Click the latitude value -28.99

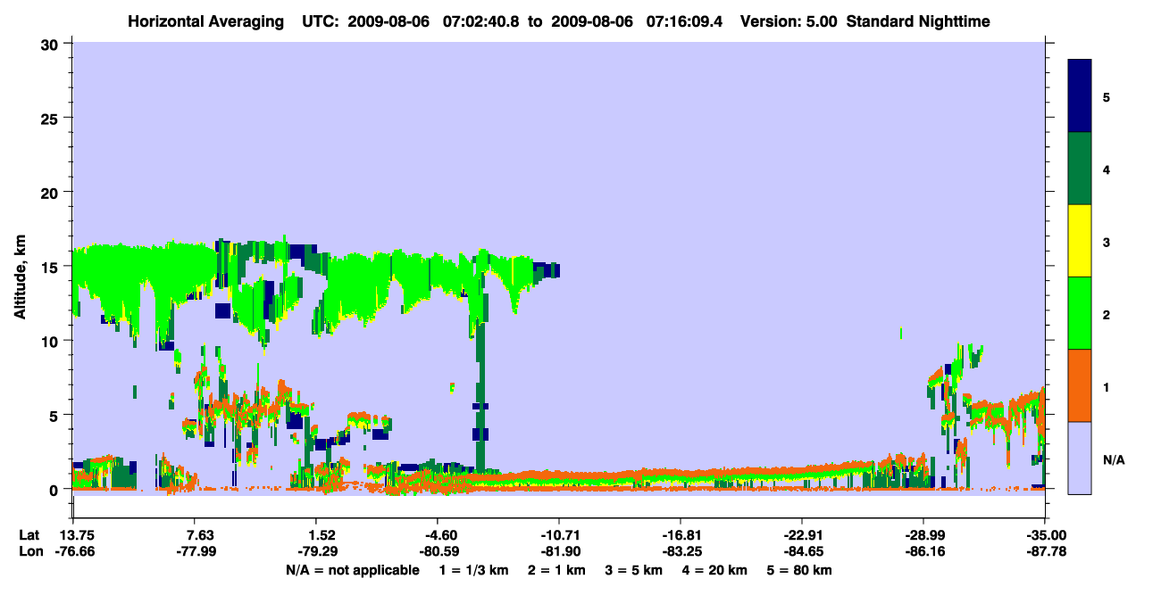pyautogui.click(x=923, y=535)
